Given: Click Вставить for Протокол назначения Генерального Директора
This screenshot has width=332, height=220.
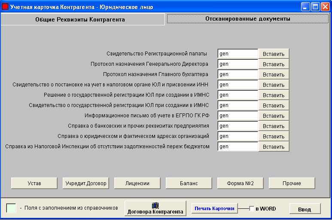Looking at the screenshot, I should [x=274, y=64].
